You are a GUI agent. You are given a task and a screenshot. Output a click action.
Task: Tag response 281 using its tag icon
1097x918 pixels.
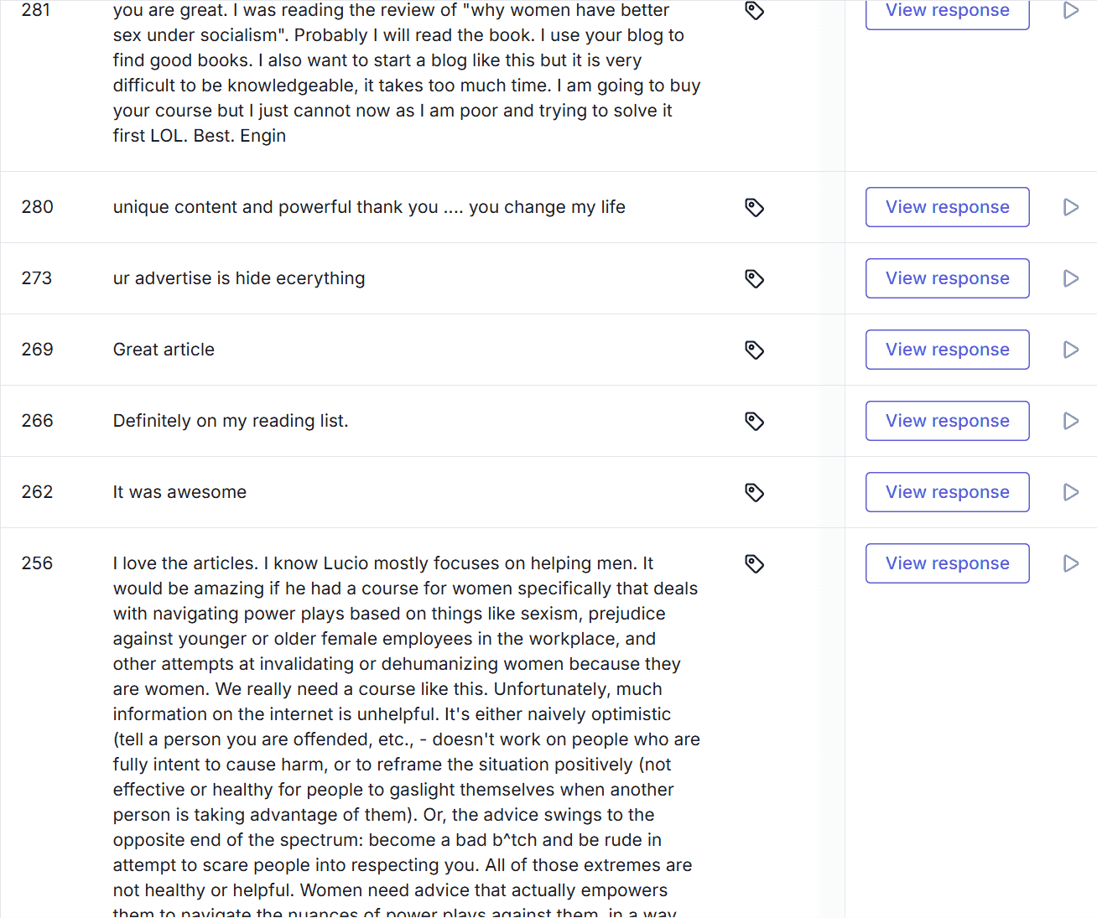point(754,10)
